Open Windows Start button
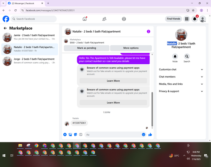 point(4,156)
